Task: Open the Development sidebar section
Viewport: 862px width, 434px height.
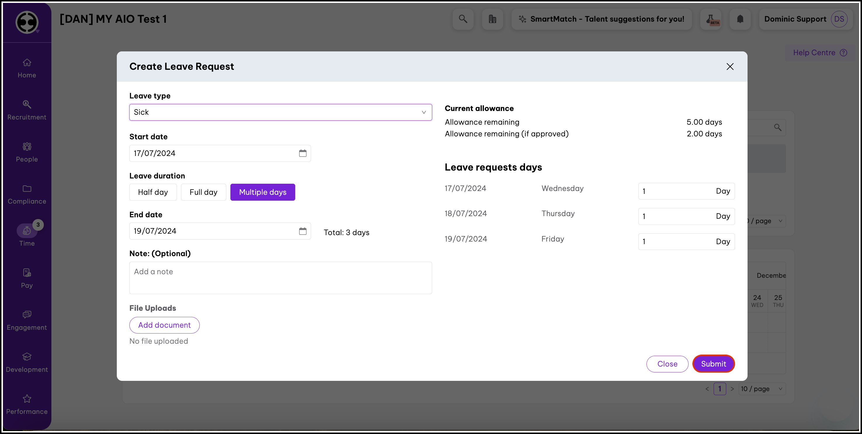Action: pyautogui.click(x=27, y=363)
